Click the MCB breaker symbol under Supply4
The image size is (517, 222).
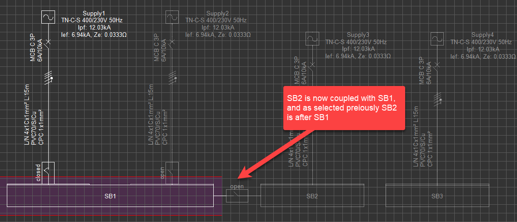(x=437, y=67)
